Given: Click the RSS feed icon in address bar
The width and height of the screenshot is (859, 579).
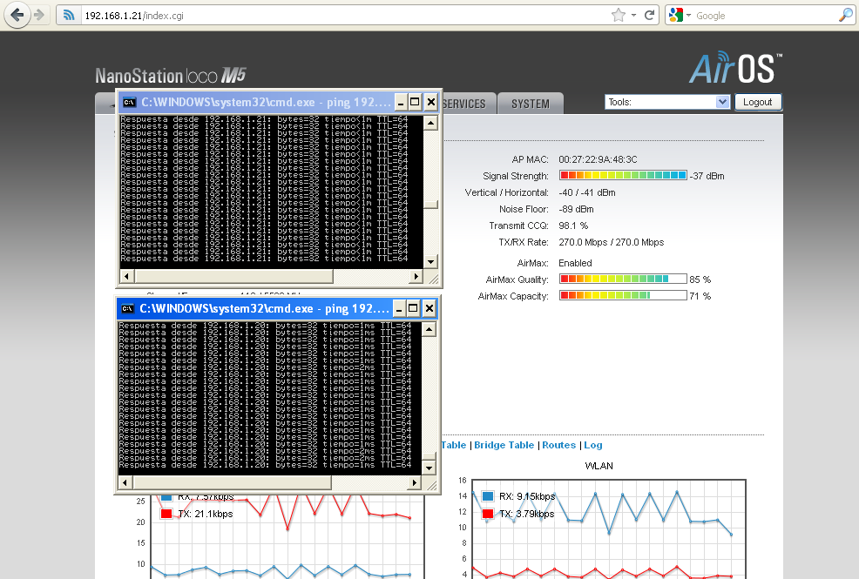Looking at the screenshot, I should pyautogui.click(x=70, y=16).
